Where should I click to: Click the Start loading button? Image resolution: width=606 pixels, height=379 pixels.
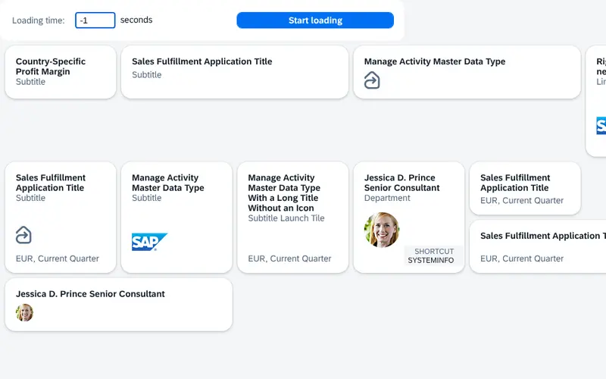315,20
